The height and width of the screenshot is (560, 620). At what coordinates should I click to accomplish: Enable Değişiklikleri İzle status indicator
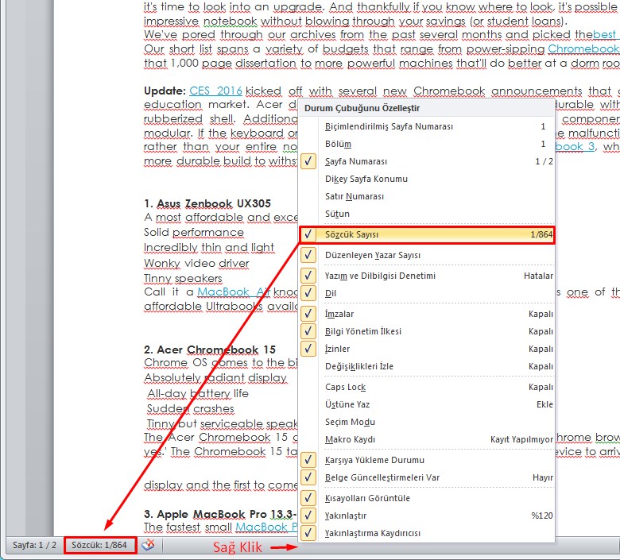tap(358, 366)
